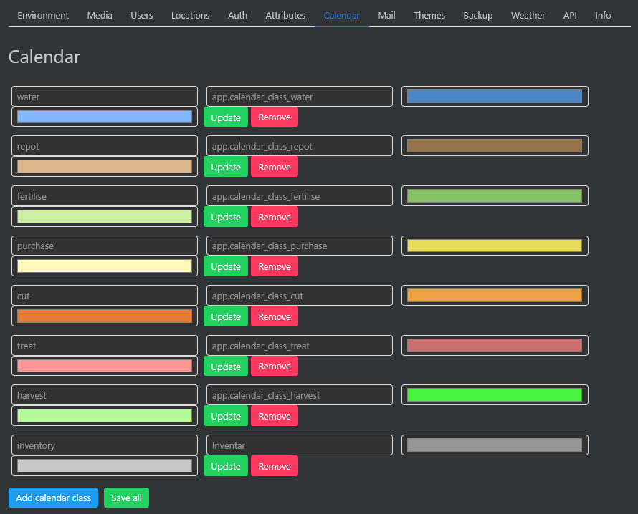Image resolution: width=638 pixels, height=514 pixels.
Task: Click the Inventar label input field
Action: (299, 445)
